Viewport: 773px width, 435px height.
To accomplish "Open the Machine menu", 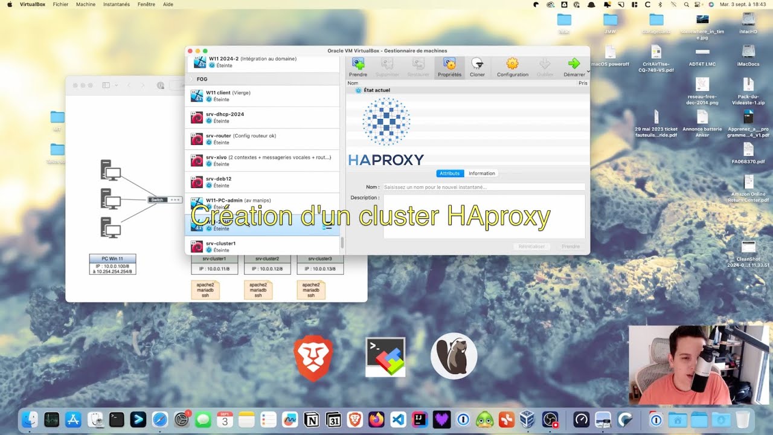I will (86, 4).
